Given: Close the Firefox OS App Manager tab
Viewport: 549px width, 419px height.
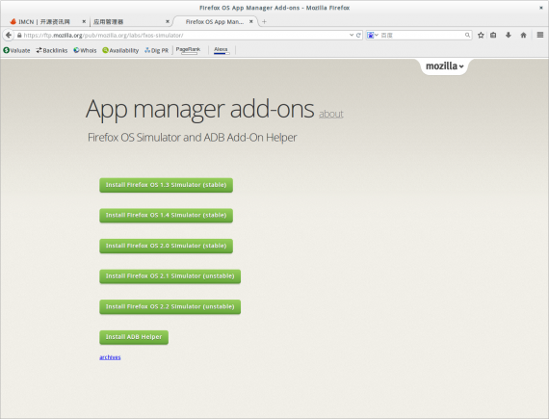Looking at the screenshot, I should [x=251, y=22].
